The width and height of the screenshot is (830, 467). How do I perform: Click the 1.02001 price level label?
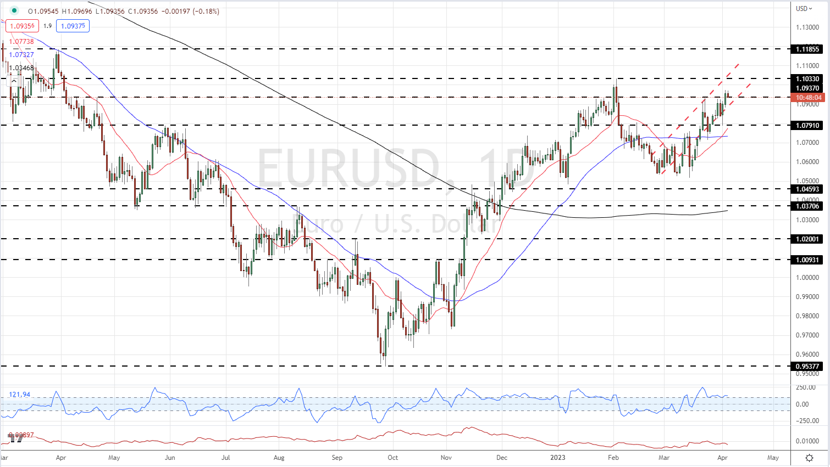[x=807, y=239]
